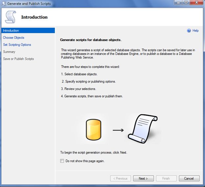The width and height of the screenshot is (205, 187).
Task: Click the scroll icon beside Introduction heading
Action: pyautogui.click(x=11, y=17)
